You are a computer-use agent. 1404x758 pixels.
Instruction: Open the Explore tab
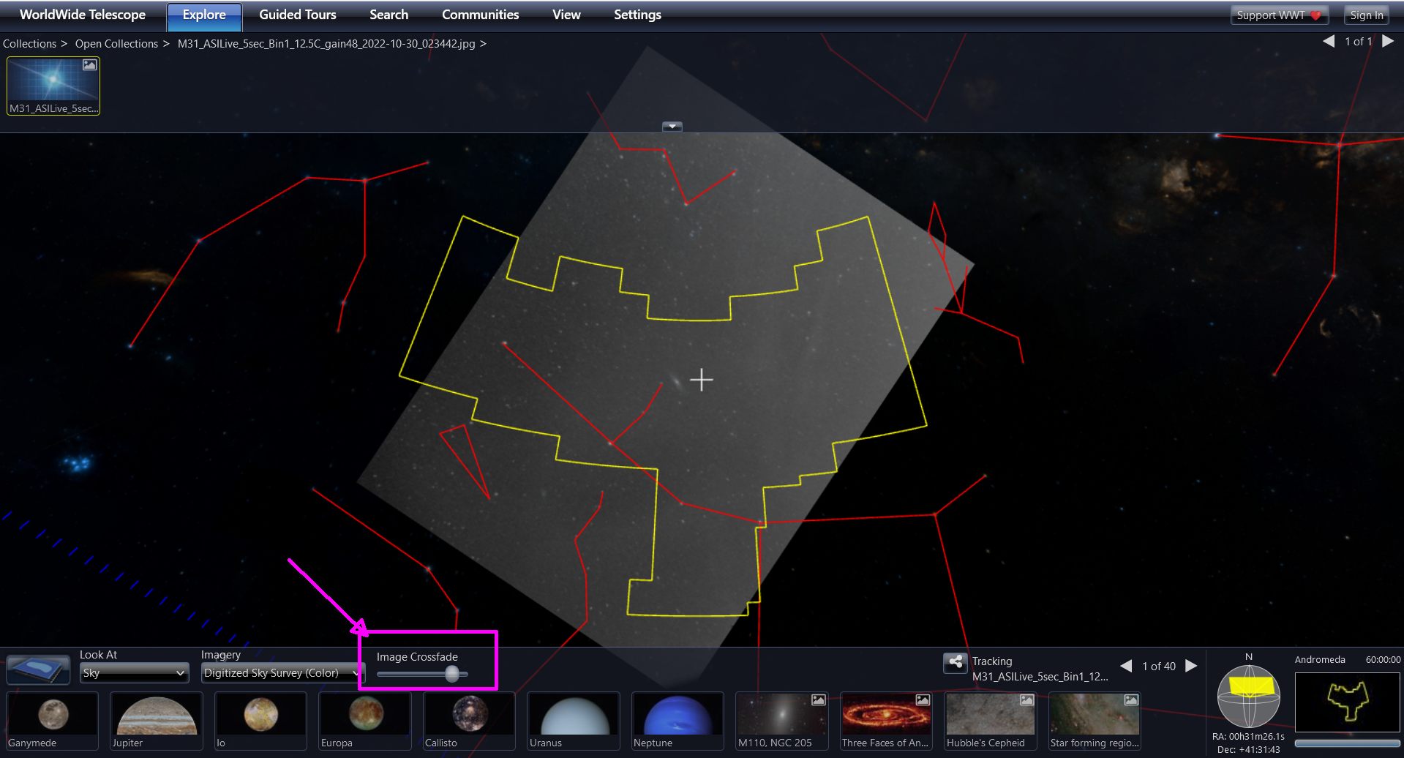(x=204, y=15)
